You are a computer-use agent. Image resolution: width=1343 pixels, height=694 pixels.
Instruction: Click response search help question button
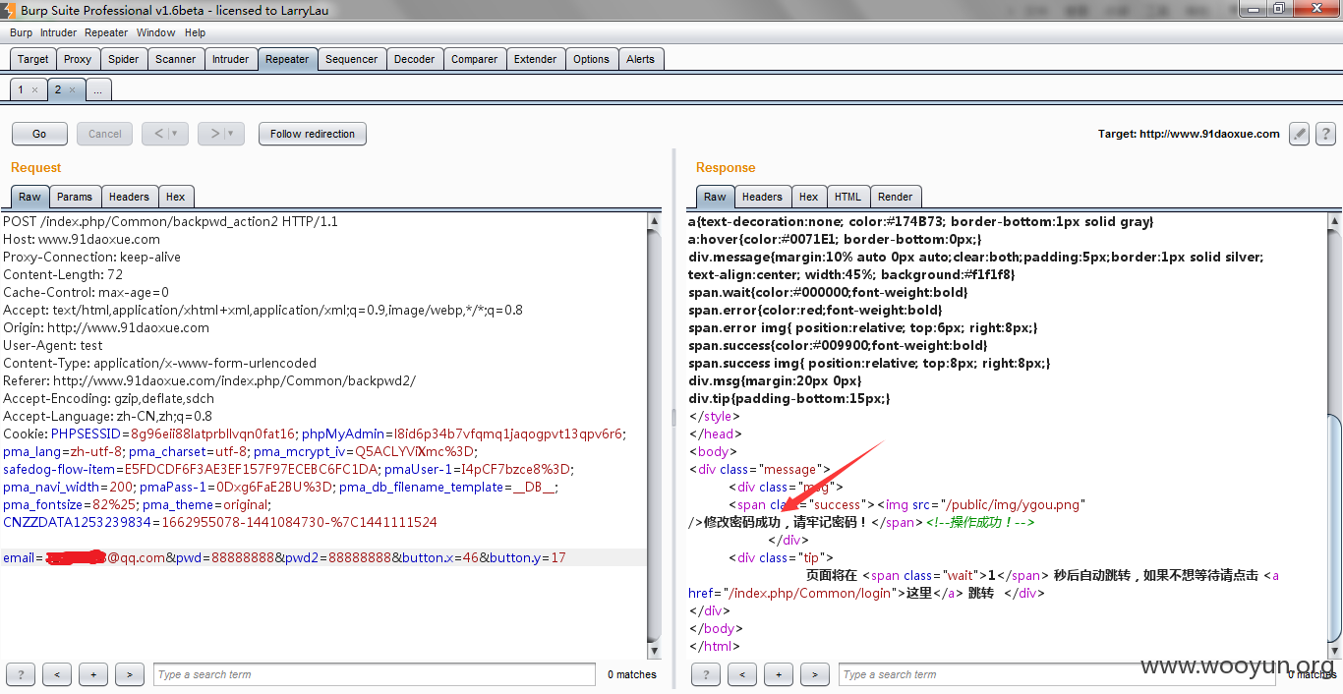tap(706, 674)
